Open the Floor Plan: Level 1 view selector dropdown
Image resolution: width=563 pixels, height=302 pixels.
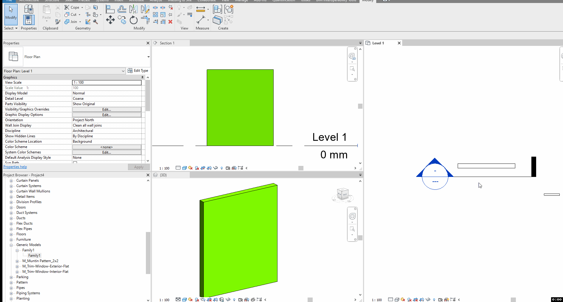click(x=123, y=71)
